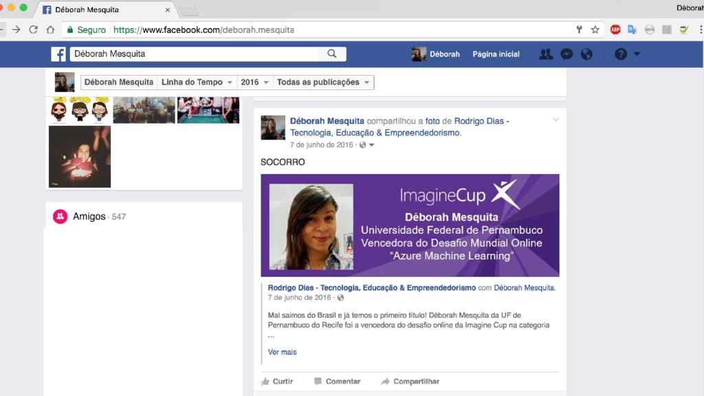Click the pink Amigos icon

click(x=60, y=217)
